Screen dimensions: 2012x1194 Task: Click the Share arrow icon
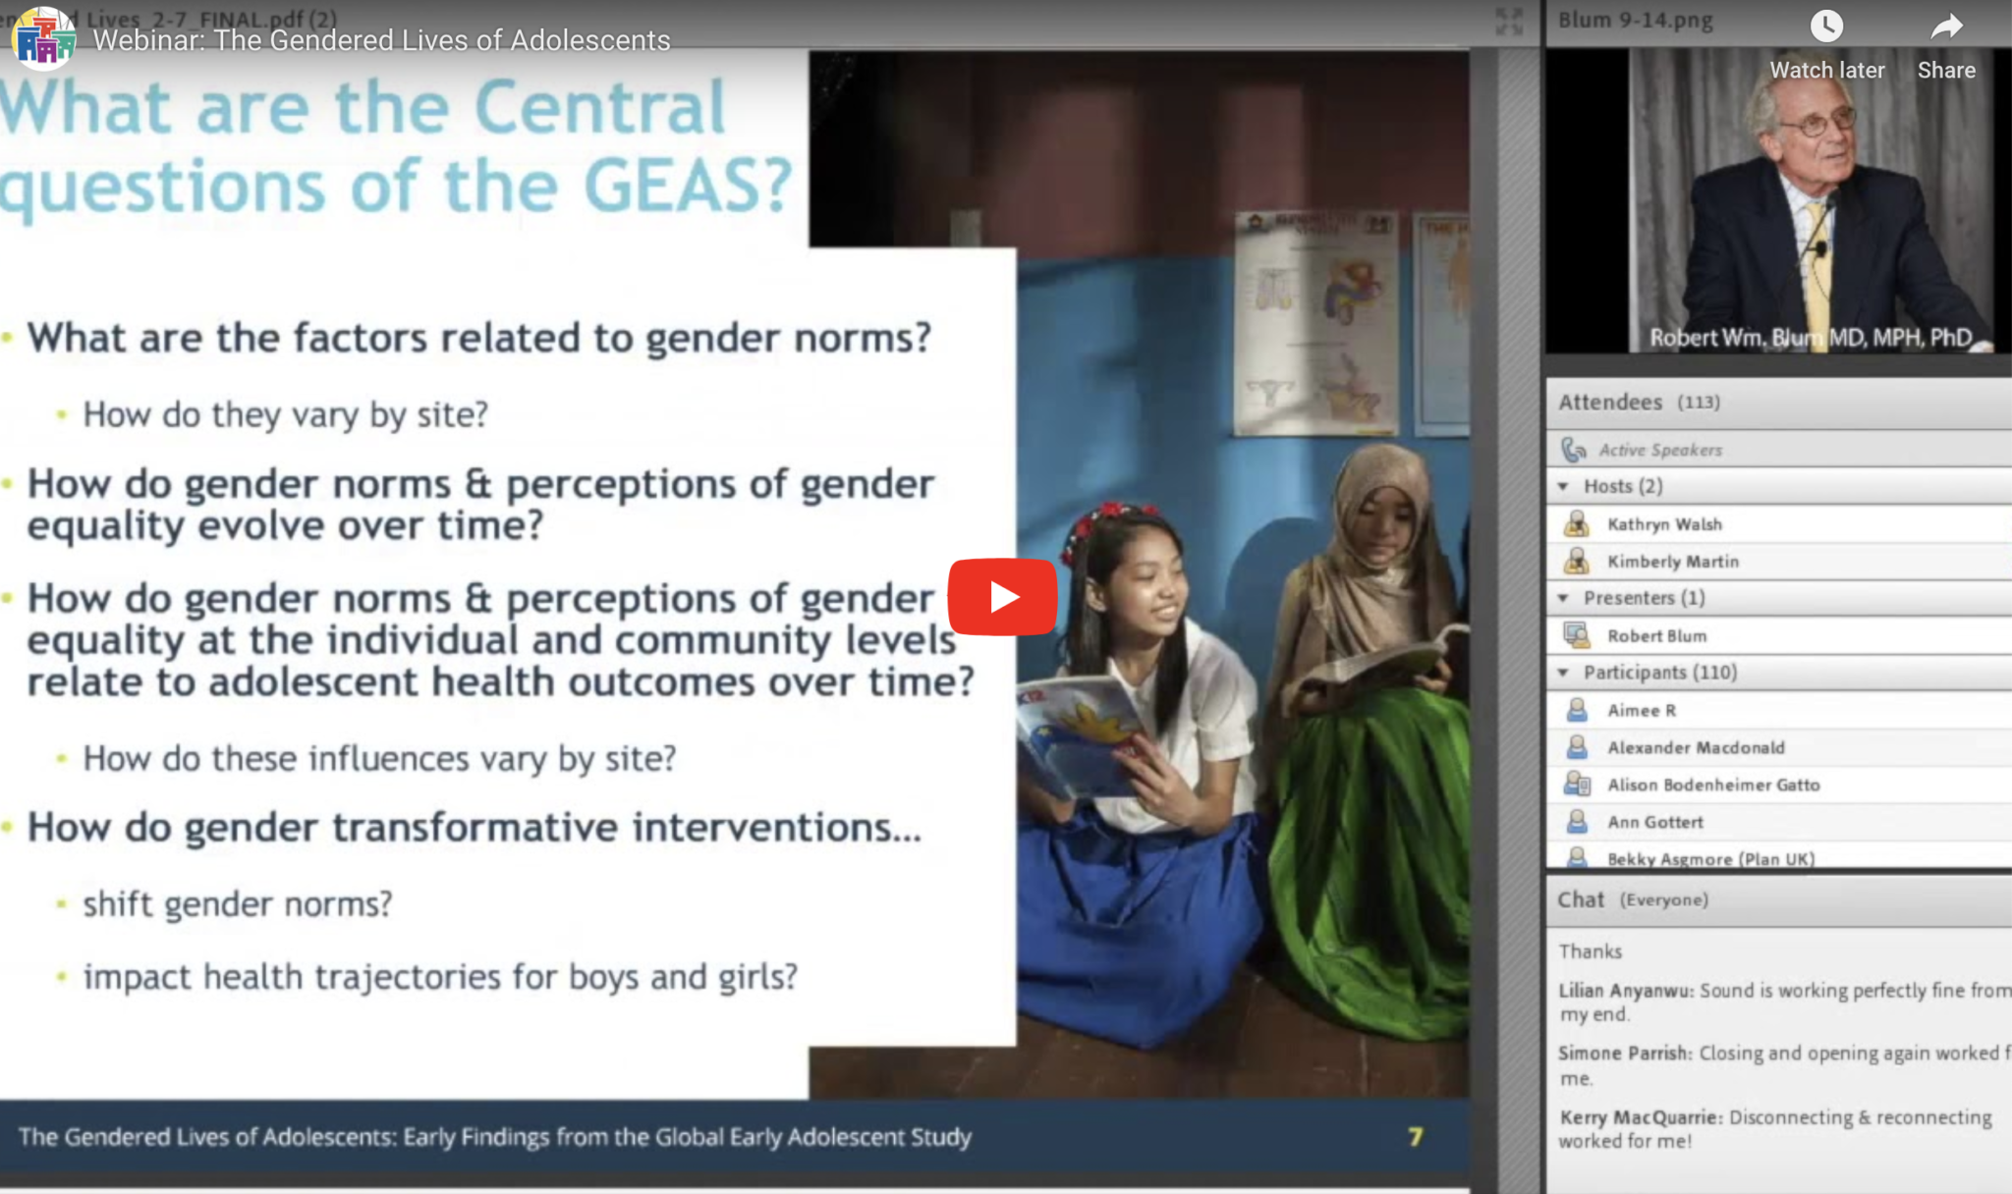1946,26
